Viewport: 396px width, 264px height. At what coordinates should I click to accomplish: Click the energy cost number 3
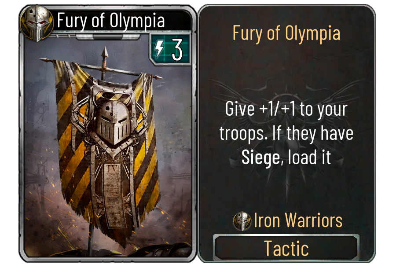(177, 50)
